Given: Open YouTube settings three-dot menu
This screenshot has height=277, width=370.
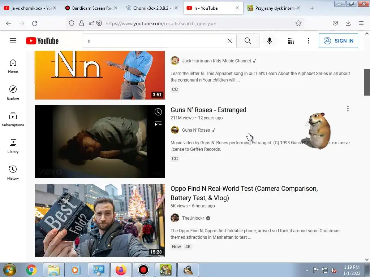Looking at the screenshot, I should 309,41.
